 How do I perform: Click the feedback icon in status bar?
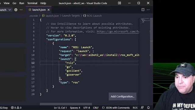pyautogui.click(x=142, y=108)
